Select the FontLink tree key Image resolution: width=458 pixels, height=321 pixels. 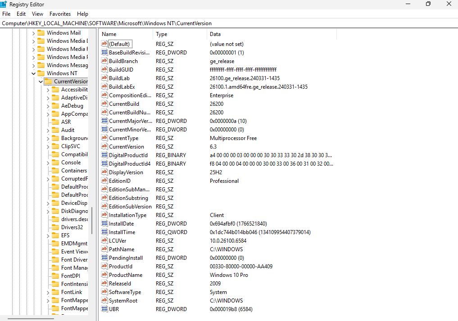point(72,292)
